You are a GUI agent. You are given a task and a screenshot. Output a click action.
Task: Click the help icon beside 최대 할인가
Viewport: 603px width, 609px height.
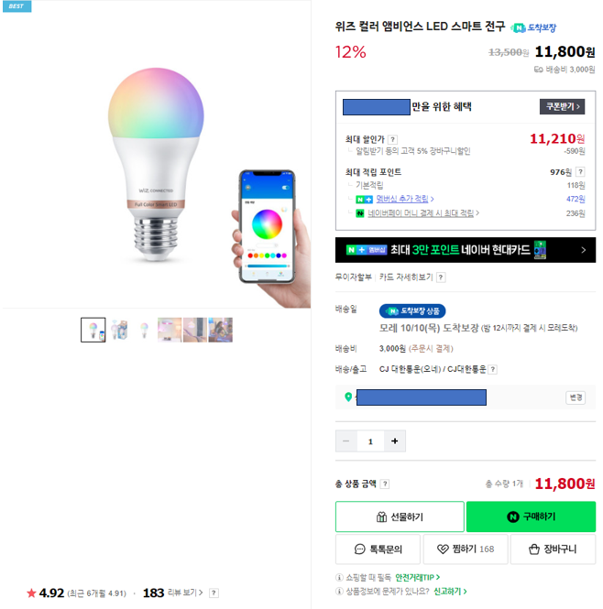pos(393,139)
